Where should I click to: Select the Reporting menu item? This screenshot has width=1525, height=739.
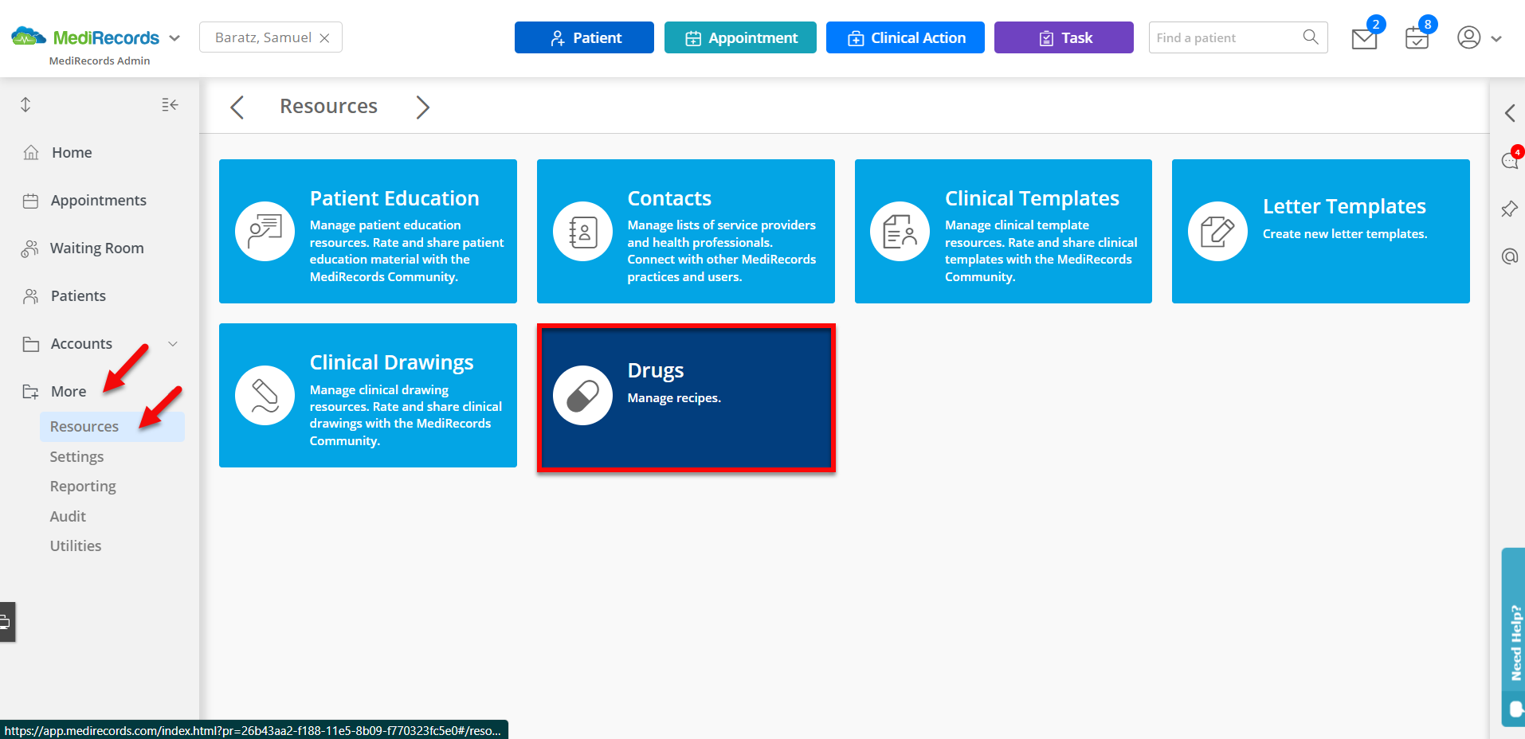(x=82, y=486)
